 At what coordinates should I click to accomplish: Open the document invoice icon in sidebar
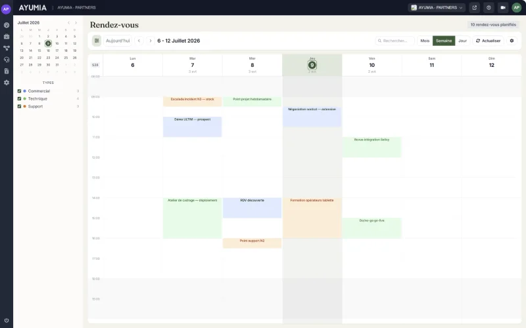pyautogui.click(x=7, y=71)
